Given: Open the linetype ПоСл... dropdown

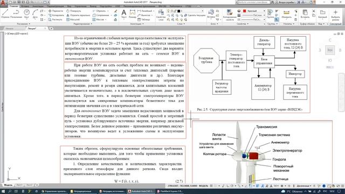Looking at the screenshot, I should (254, 19).
